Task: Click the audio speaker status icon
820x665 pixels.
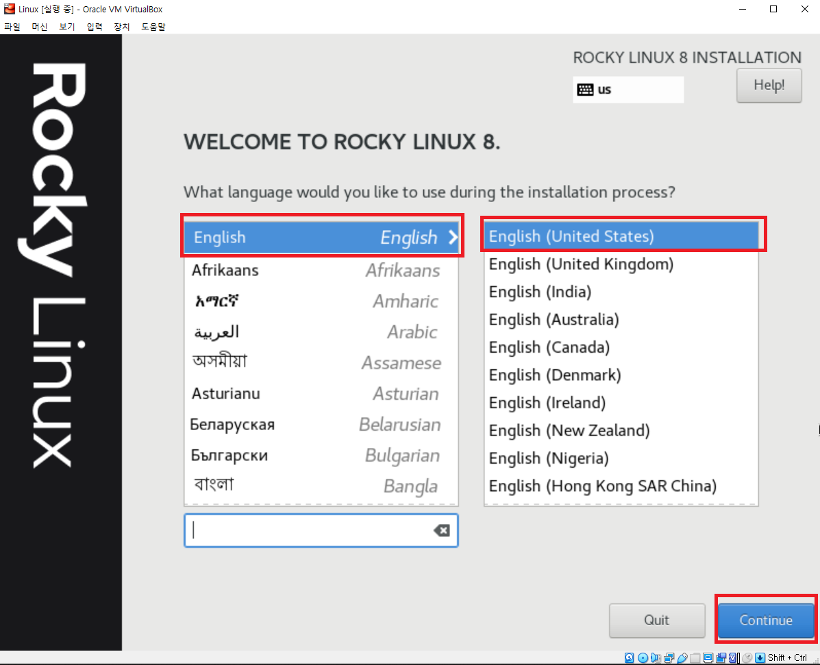Action: [x=656, y=657]
